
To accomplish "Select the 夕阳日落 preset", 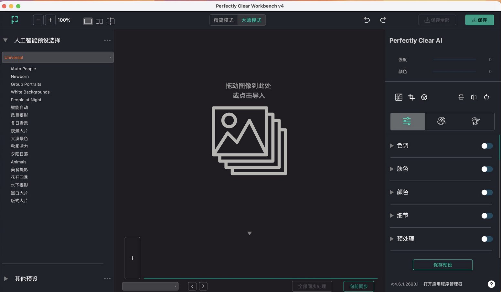I will pyautogui.click(x=19, y=154).
